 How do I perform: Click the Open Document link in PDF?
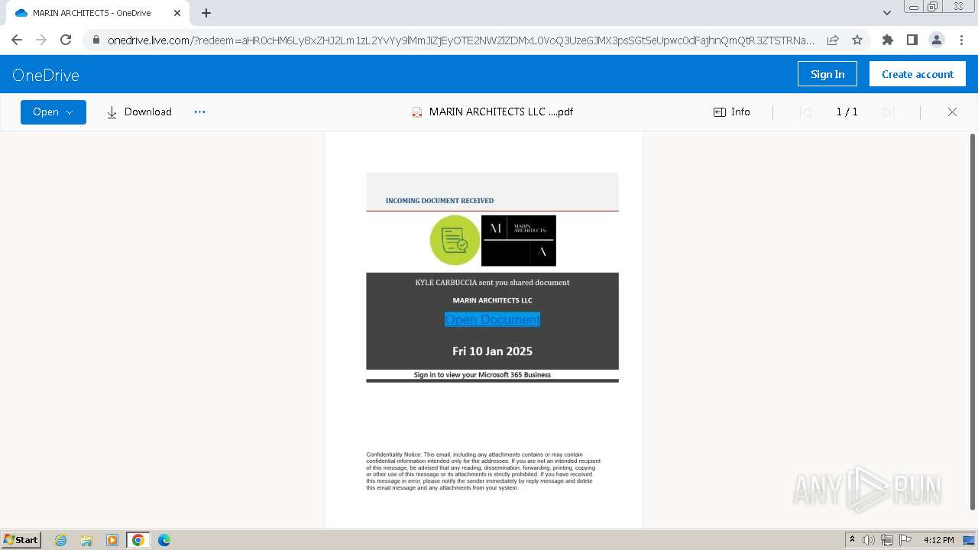click(492, 319)
